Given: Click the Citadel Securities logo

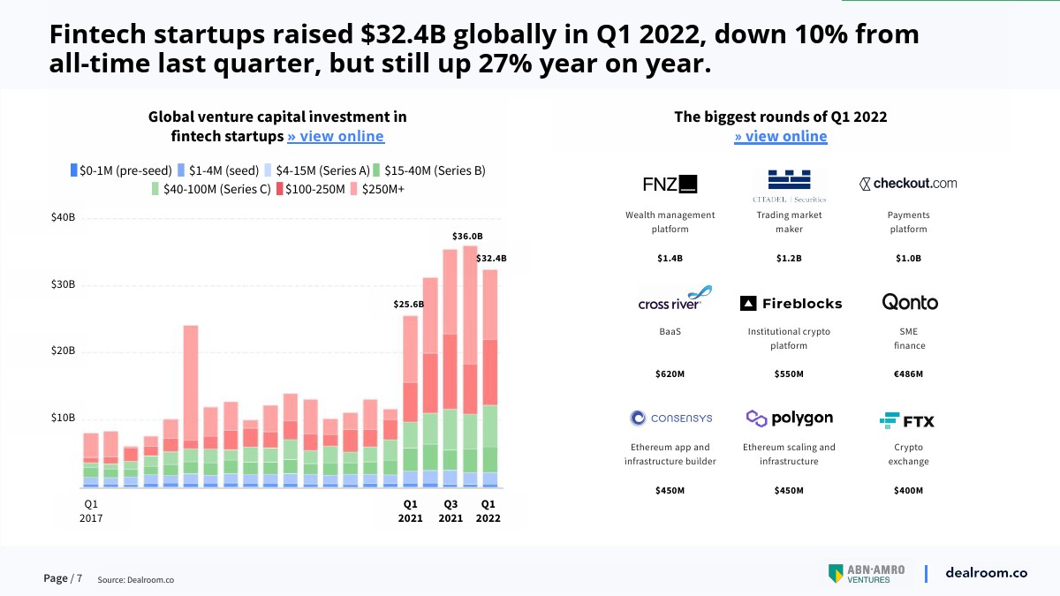Looking at the screenshot, I should click(x=789, y=185).
